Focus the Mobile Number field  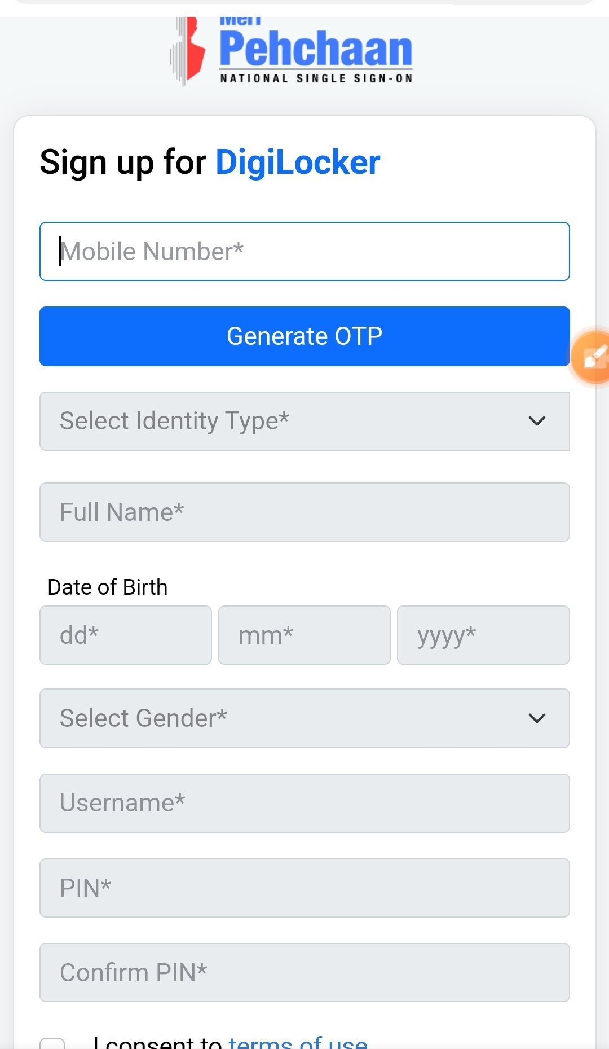click(304, 252)
